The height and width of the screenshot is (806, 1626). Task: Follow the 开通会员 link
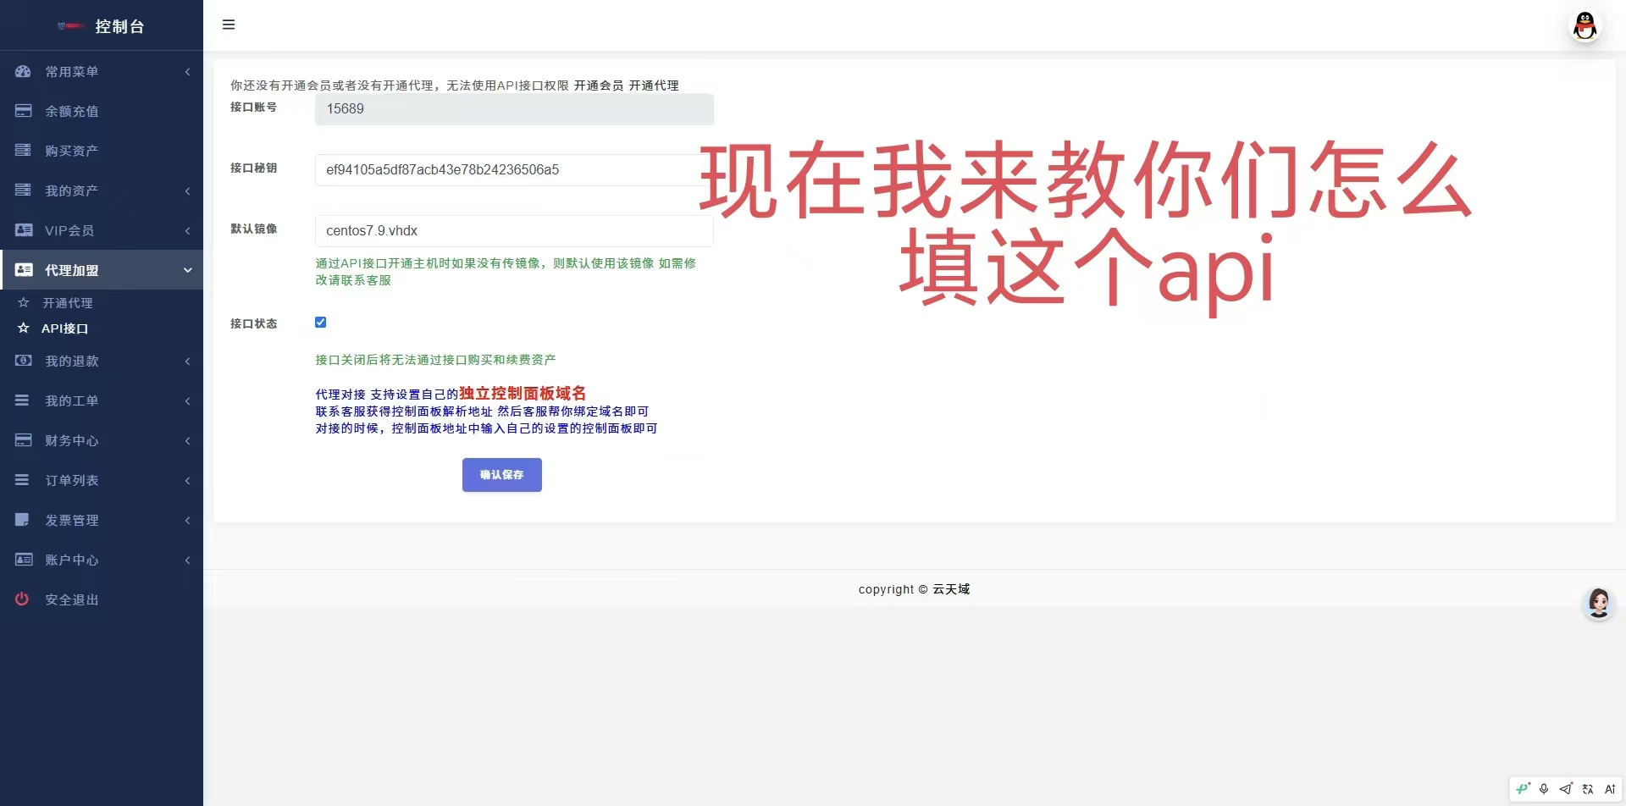click(x=599, y=86)
